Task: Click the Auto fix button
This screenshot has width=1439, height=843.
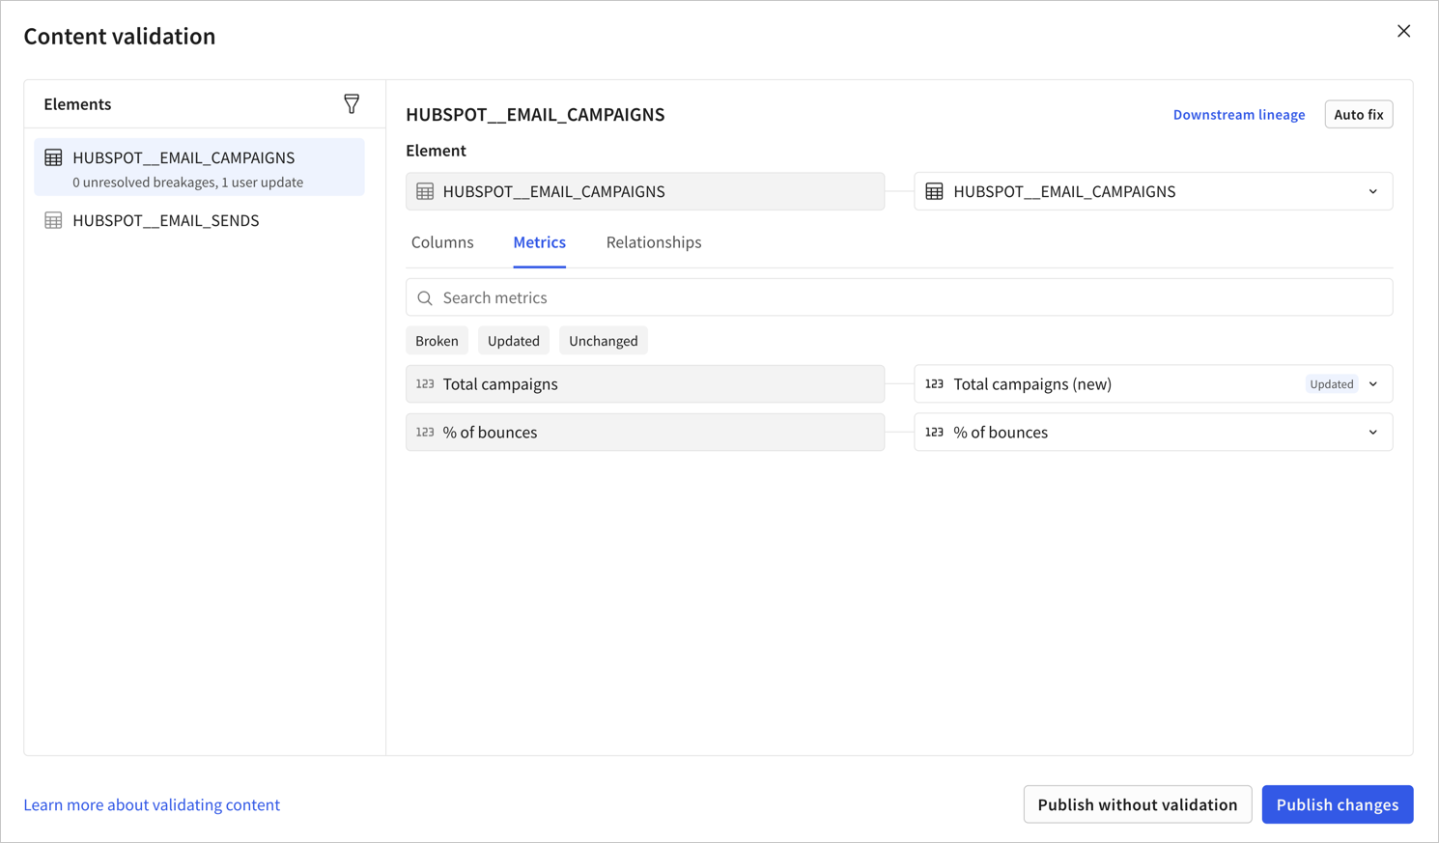Action: tap(1358, 114)
